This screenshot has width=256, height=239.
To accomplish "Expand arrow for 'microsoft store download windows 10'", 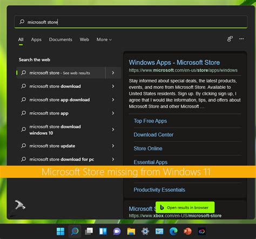I will tap(113, 129).
